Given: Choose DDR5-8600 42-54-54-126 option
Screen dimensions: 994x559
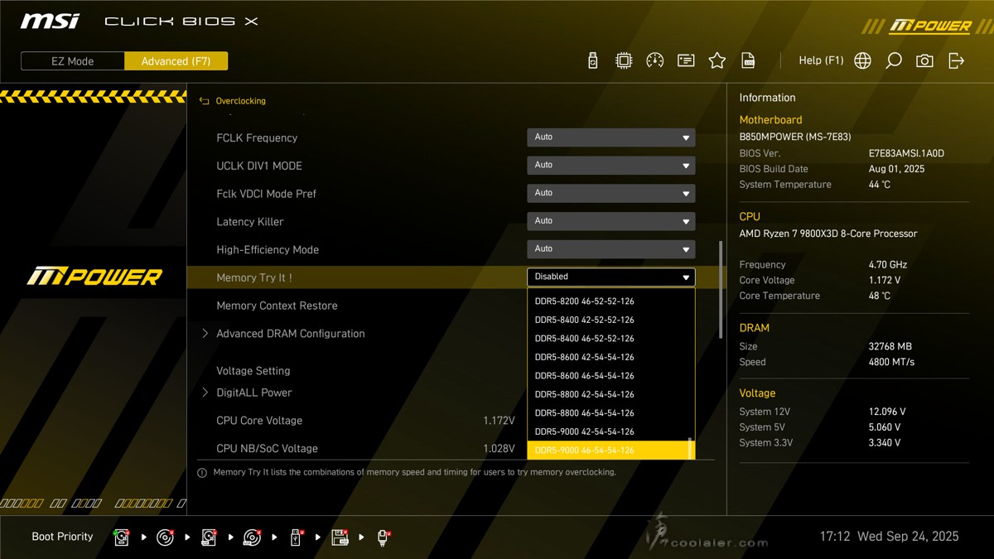Looking at the screenshot, I should click(x=611, y=357).
